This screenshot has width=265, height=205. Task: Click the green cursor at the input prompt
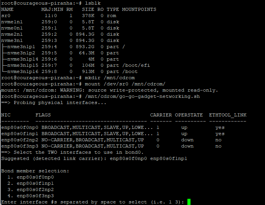tap(189, 202)
